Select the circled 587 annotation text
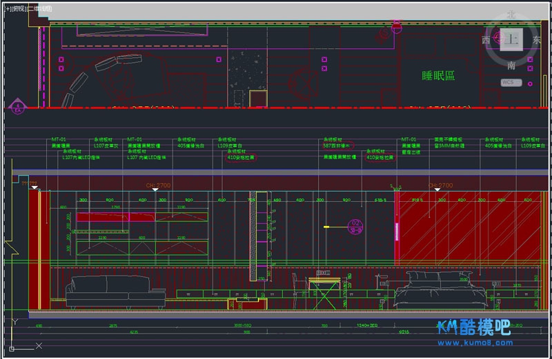552x359 pixels. tap(337, 146)
